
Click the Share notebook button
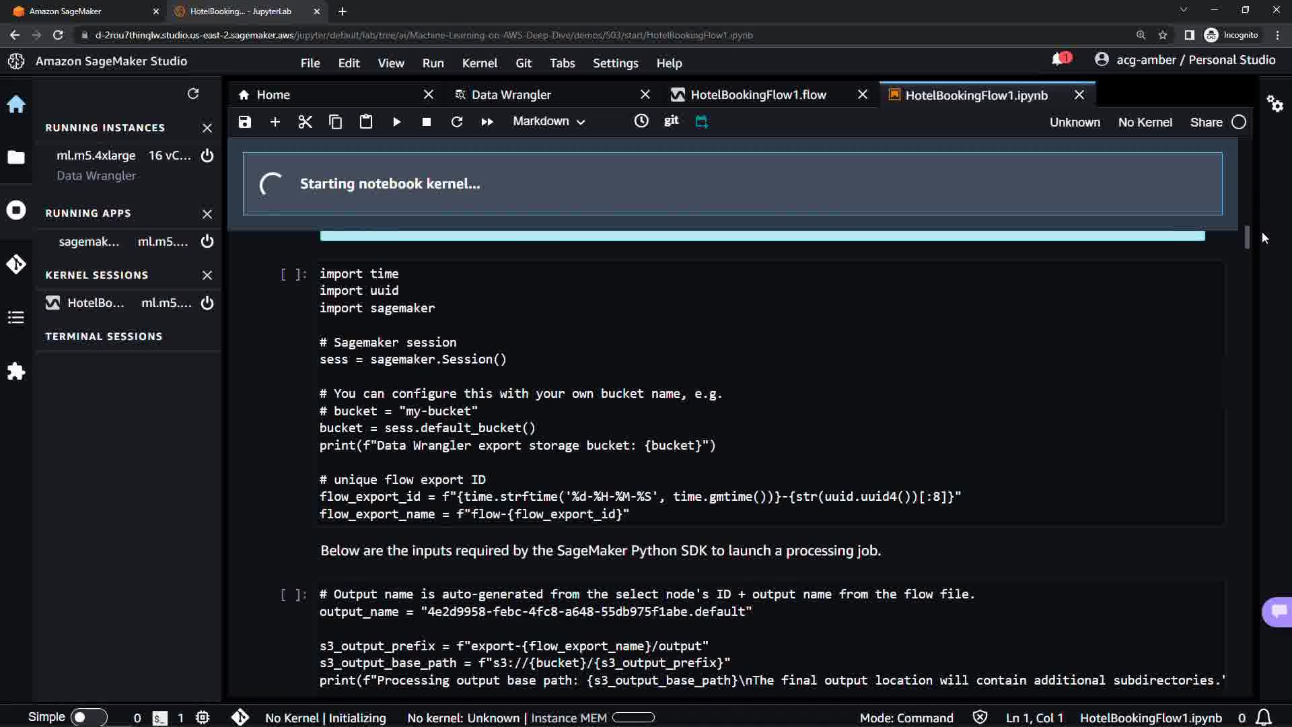1206,123
